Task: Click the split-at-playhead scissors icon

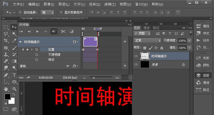Action: coord(63,32)
